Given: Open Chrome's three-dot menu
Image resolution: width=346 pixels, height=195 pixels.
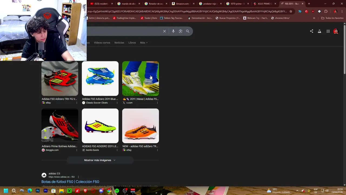Looking at the screenshot, I should (342, 11).
